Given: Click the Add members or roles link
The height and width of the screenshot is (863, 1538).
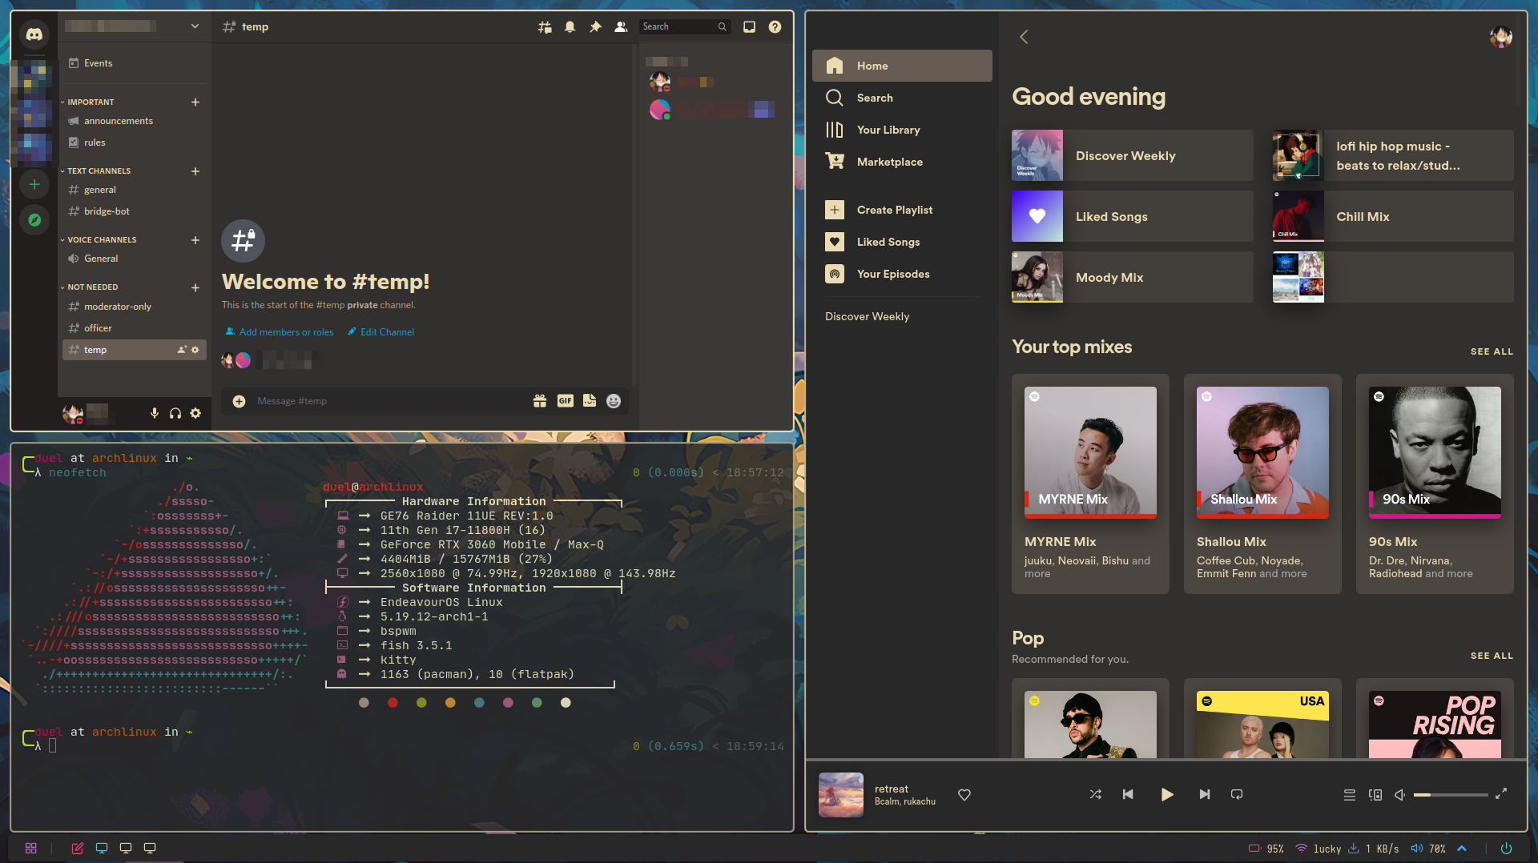Looking at the screenshot, I should point(280,332).
